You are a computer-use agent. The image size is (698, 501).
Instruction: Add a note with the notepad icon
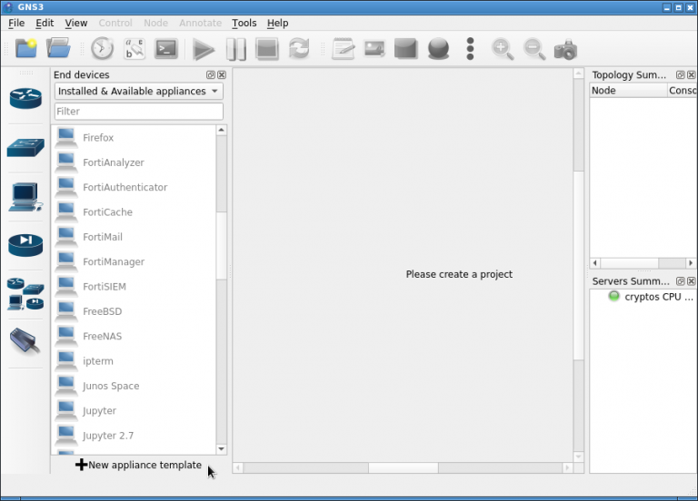344,48
